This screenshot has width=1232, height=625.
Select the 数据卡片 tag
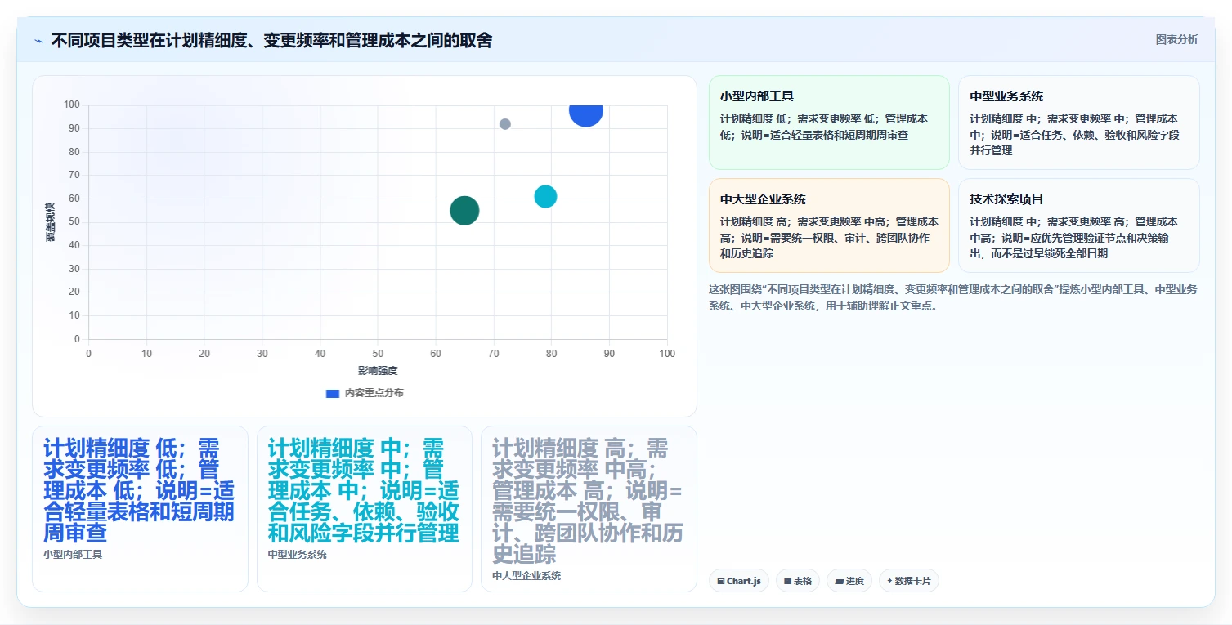pyautogui.click(x=909, y=581)
